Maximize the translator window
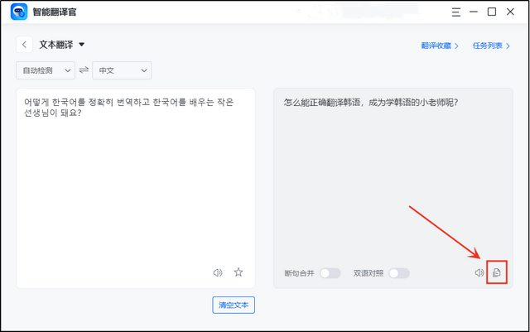This screenshot has height=332, width=530. (x=492, y=12)
